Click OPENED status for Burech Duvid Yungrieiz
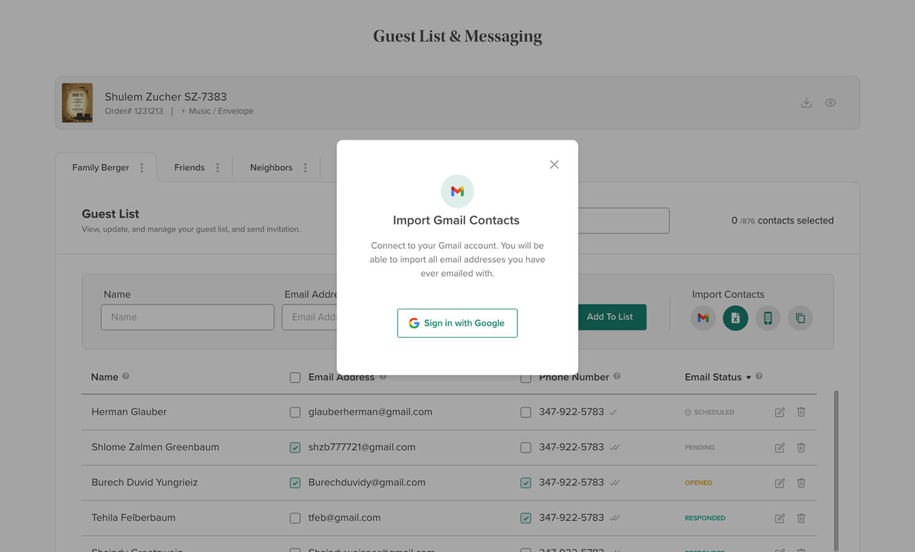Screen dimensions: 915x552 coord(698,483)
